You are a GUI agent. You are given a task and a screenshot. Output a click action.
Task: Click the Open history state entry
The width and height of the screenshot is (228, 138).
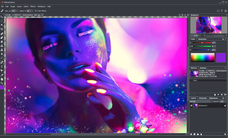(x=208, y=80)
